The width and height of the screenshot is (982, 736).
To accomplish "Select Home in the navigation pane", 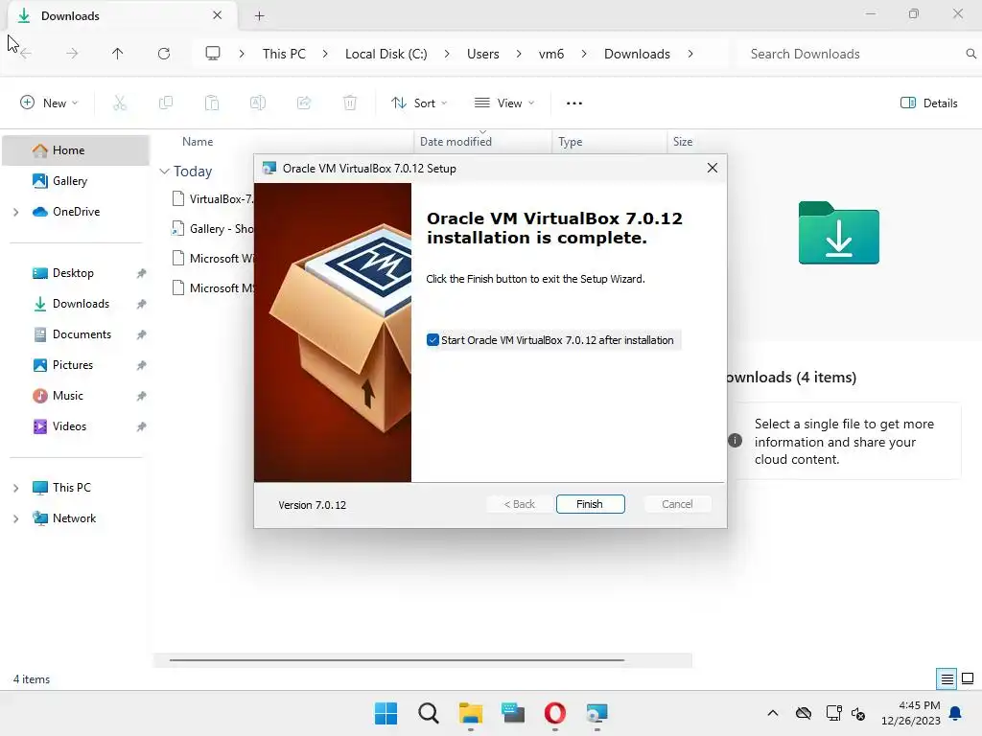I will tap(76, 150).
